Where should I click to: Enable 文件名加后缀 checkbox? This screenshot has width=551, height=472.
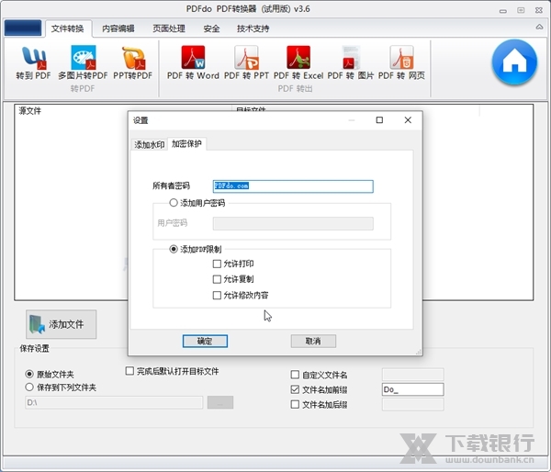pos(295,405)
